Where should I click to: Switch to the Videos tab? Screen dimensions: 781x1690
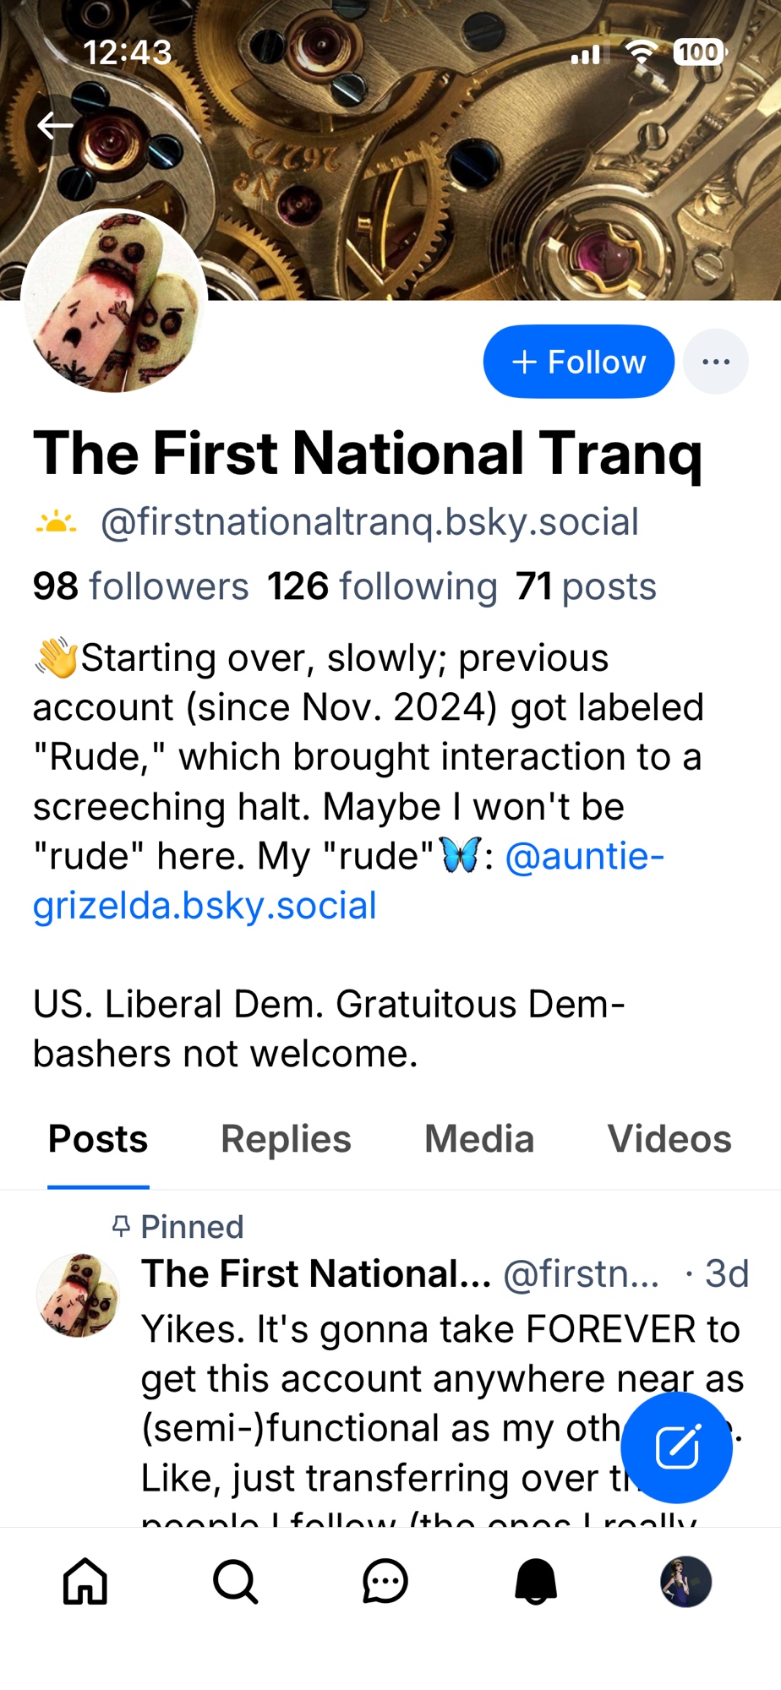(x=669, y=1139)
